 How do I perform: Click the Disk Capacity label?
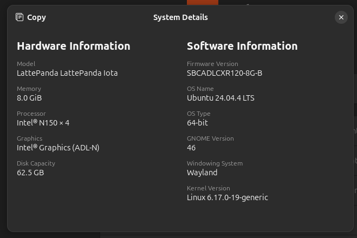click(36, 163)
